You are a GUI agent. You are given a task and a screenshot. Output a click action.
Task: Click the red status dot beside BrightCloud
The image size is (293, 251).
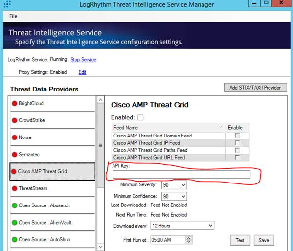14,103
